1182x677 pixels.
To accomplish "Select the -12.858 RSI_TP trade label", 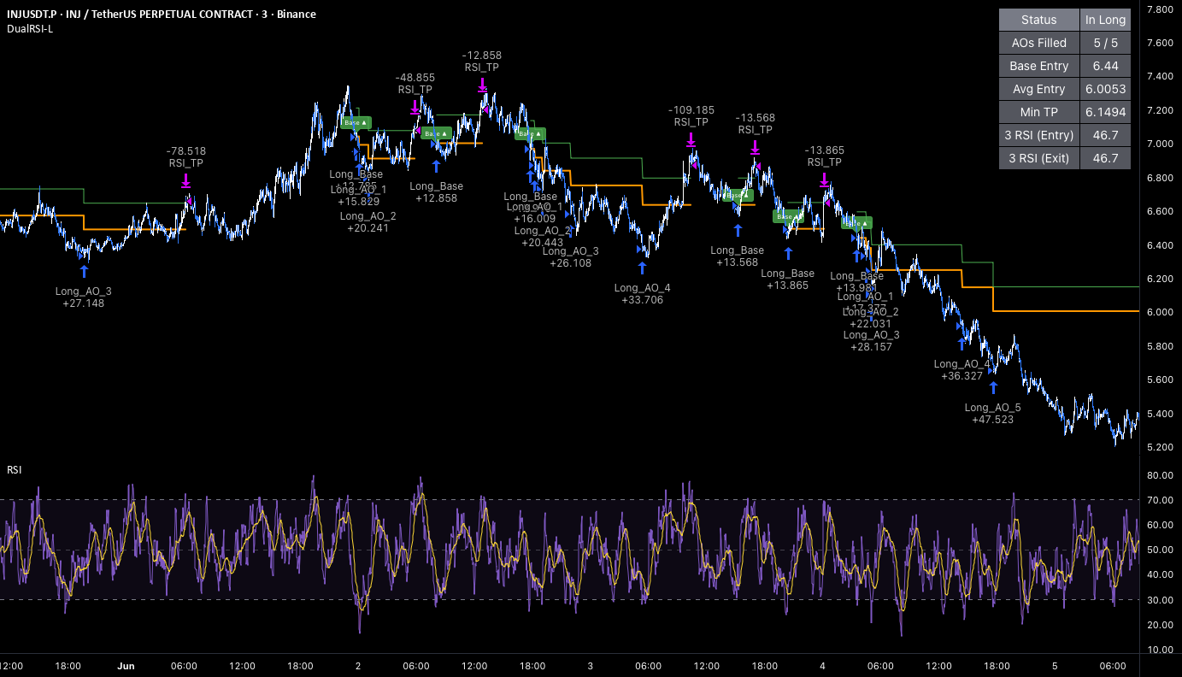I will point(482,62).
